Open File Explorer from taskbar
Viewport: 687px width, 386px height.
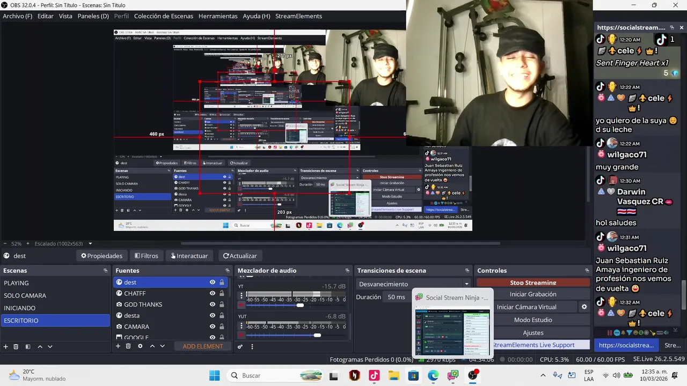tap(394, 375)
